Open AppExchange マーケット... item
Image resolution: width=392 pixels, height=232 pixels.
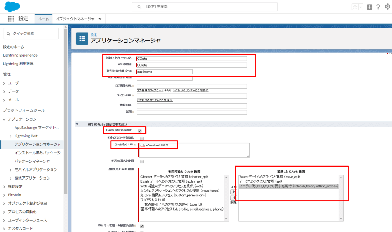tap(36, 127)
